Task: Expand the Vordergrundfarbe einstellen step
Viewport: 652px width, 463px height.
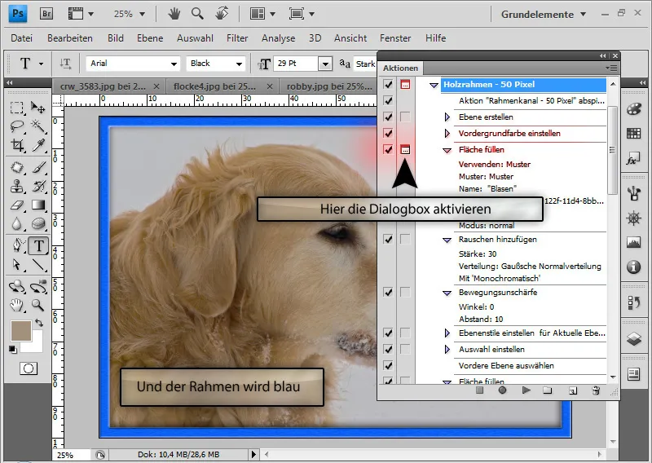Action: tap(447, 133)
